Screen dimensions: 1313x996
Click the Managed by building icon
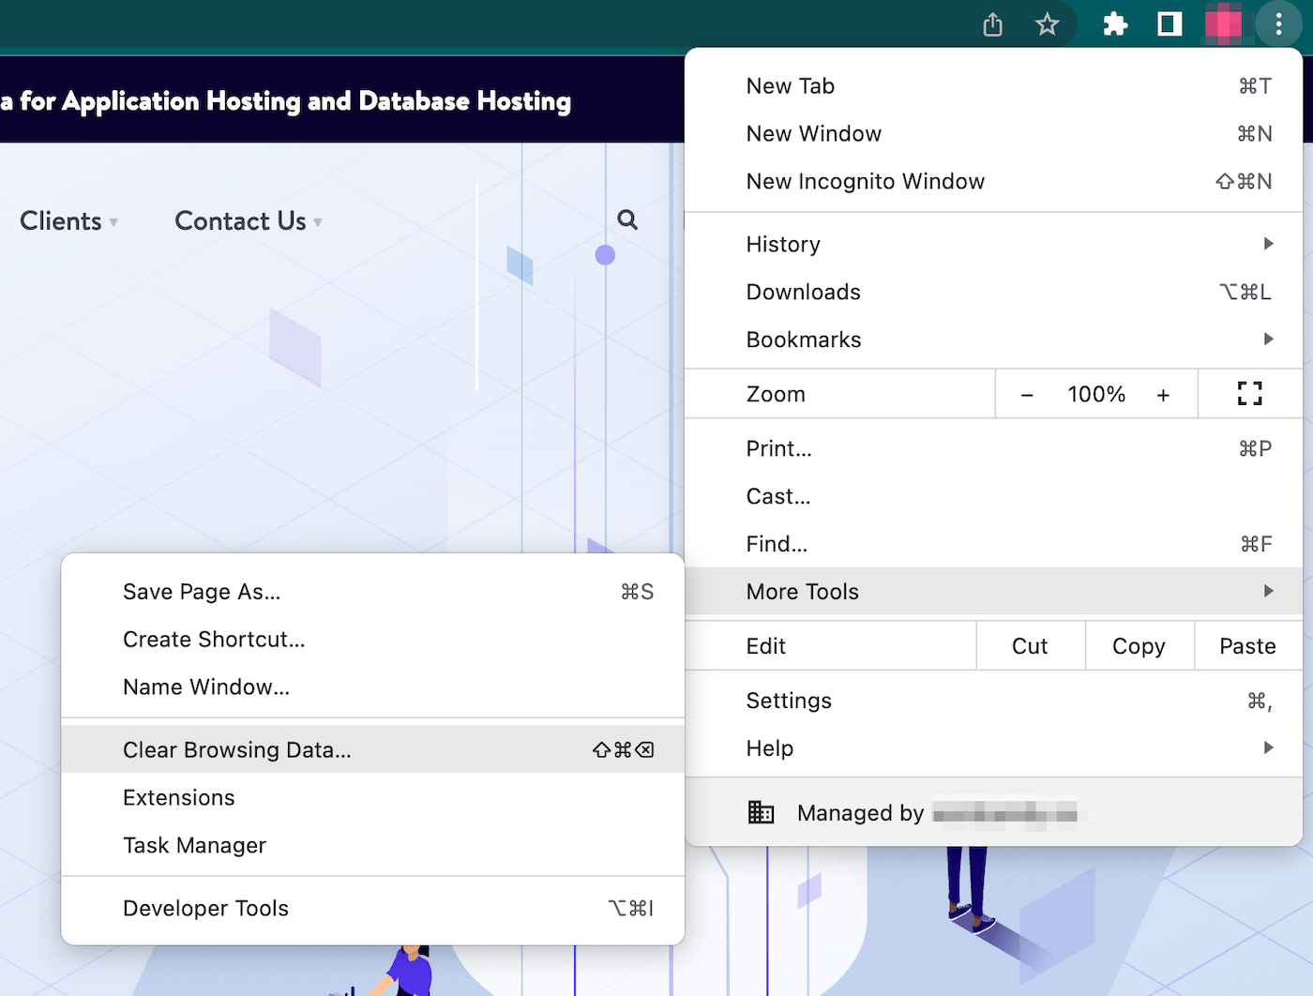[761, 812]
